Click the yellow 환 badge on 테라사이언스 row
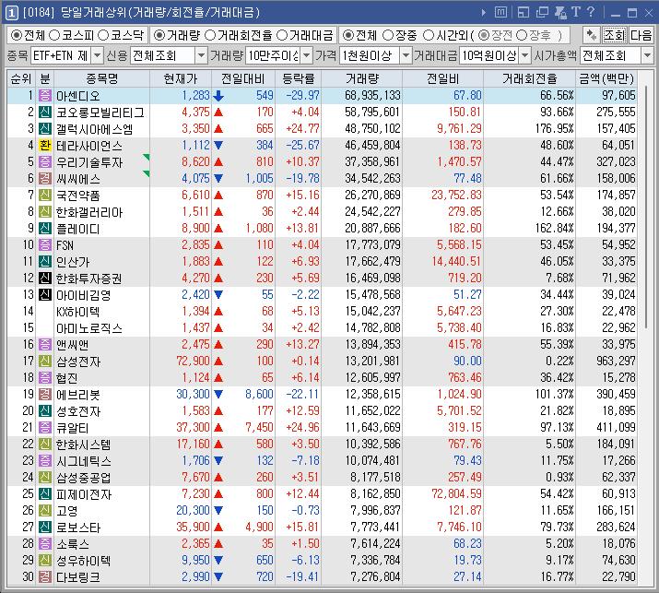Image resolution: width=659 pixels, height=593 pixels. click(45, 145)
